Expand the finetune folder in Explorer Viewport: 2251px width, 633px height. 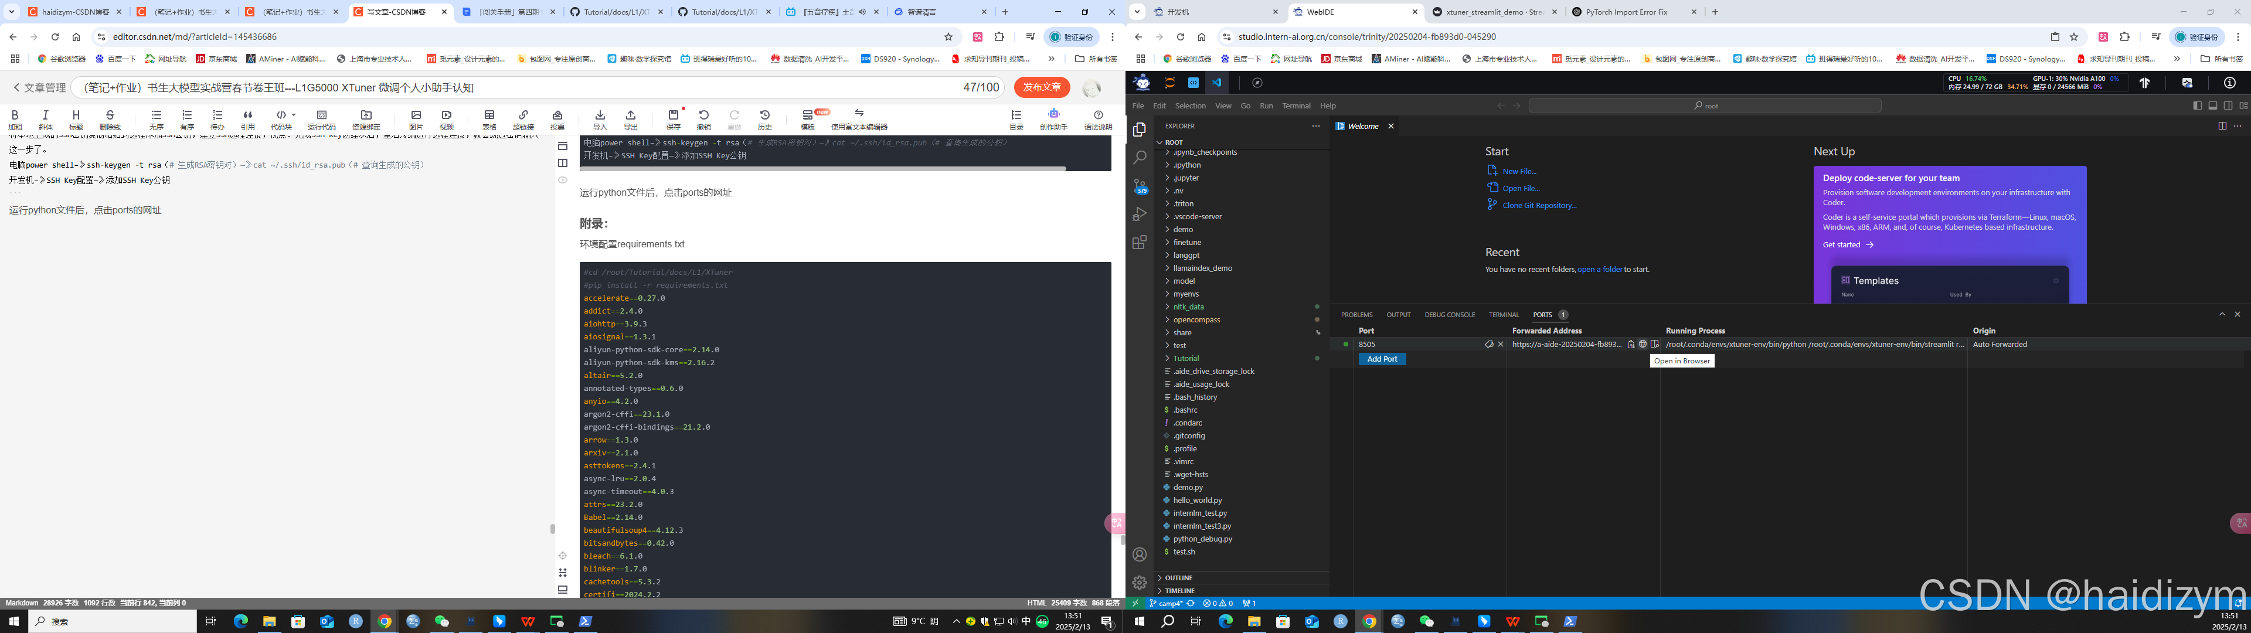[x=1242, y=242]
